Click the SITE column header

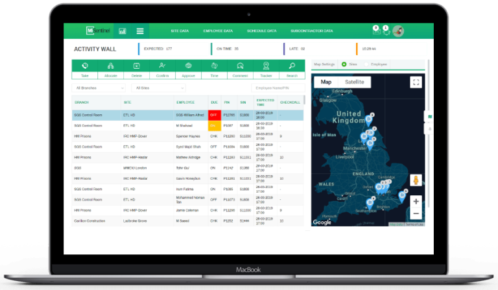click(127, 103)
